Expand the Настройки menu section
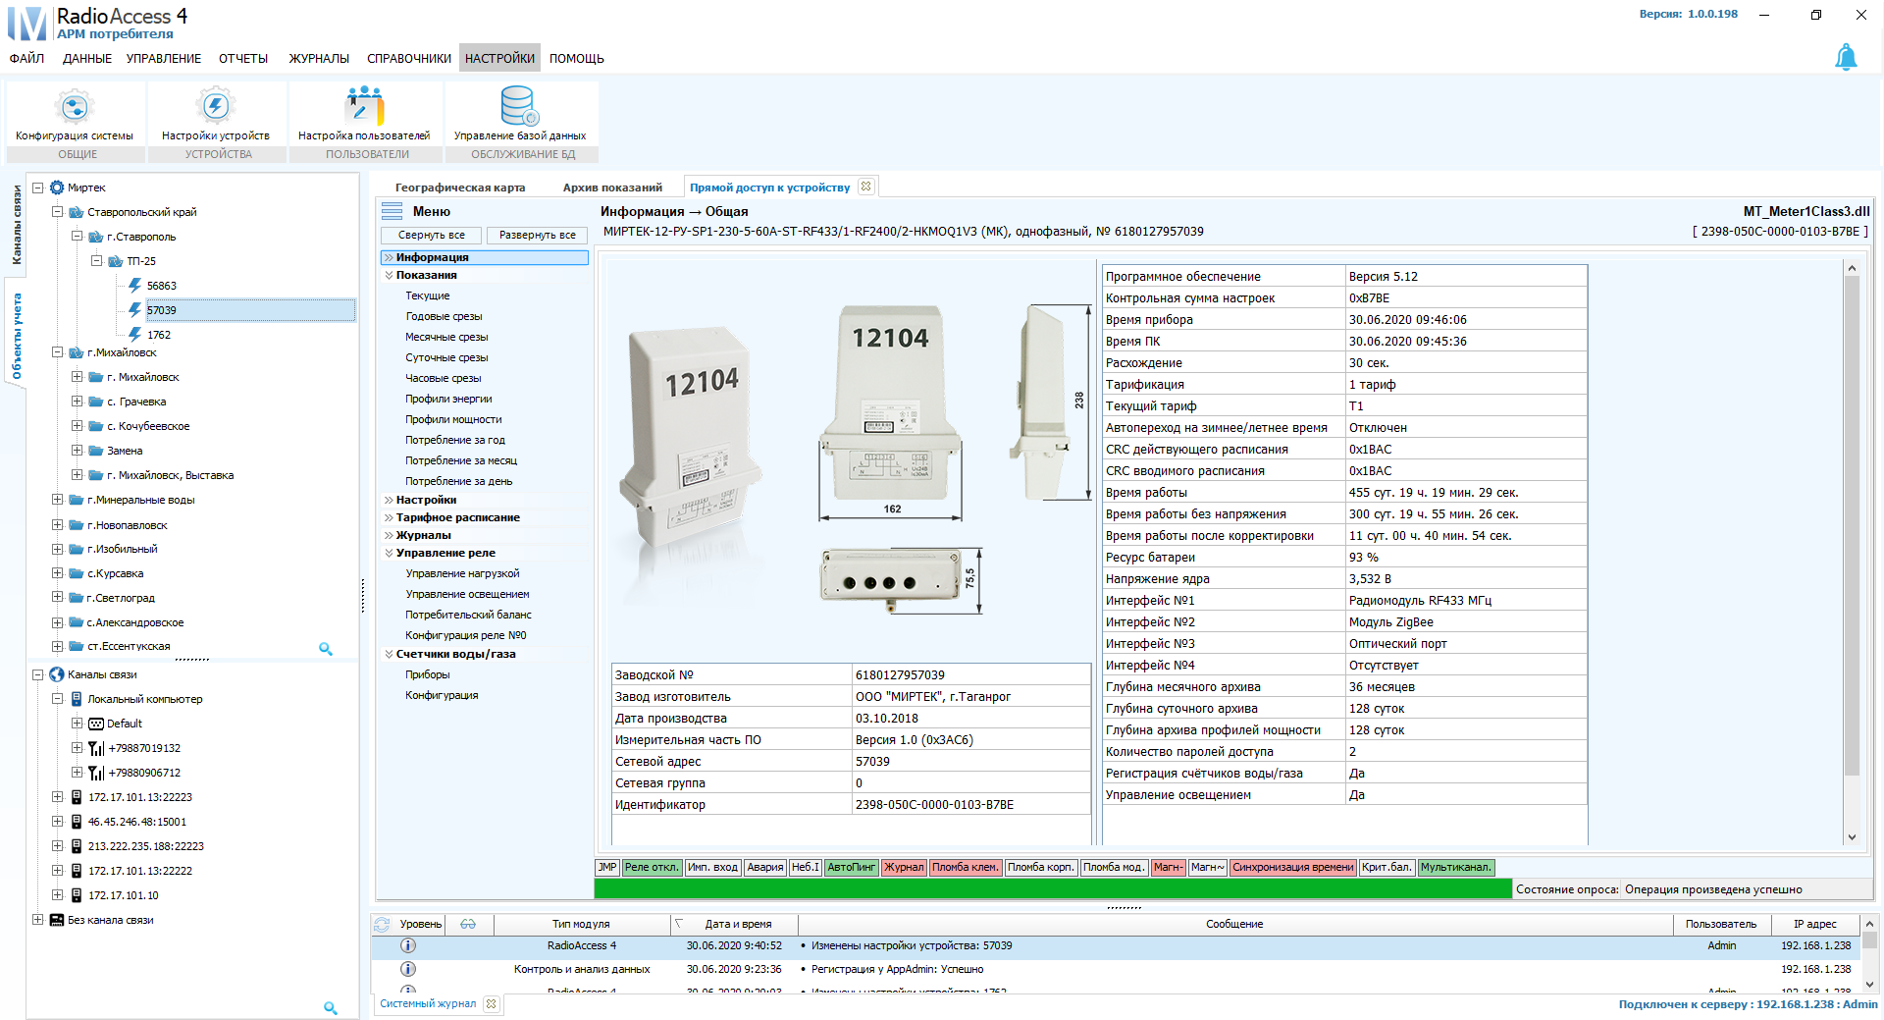This screenshot has height=1020, width=1884. pos(389,500)
